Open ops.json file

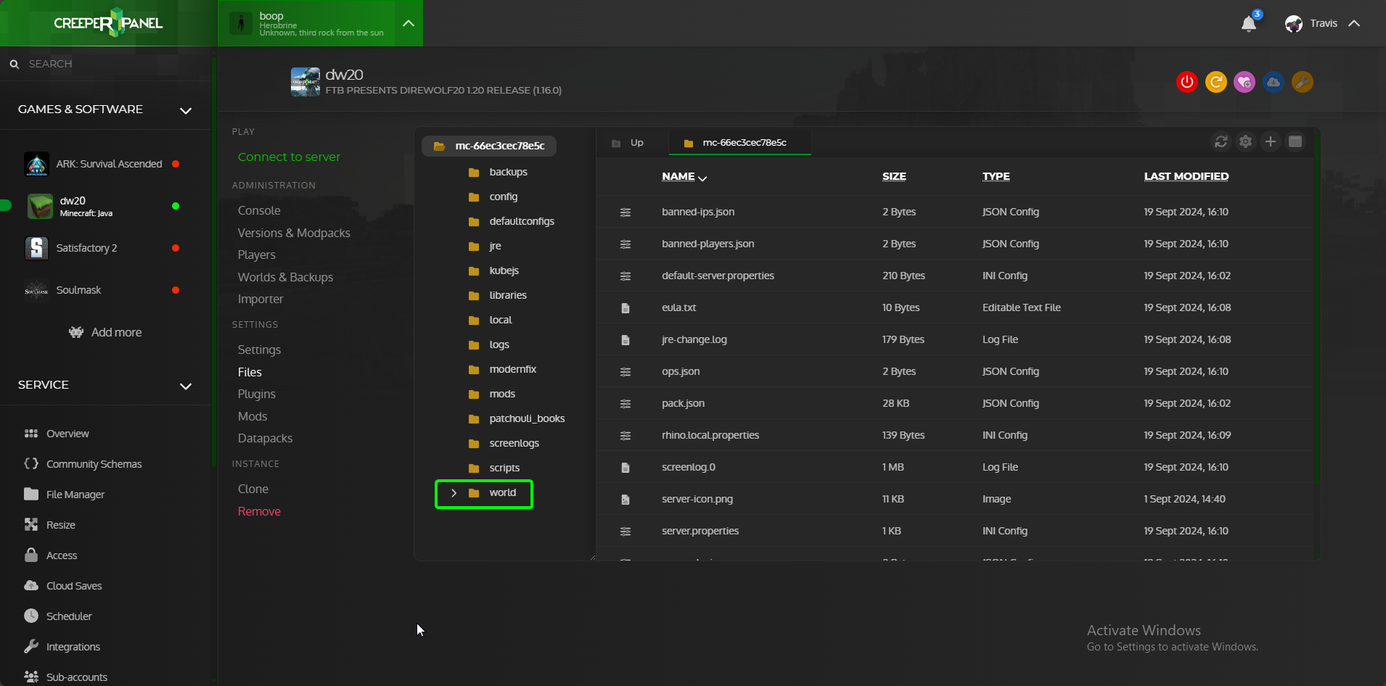tap(681, 371)
